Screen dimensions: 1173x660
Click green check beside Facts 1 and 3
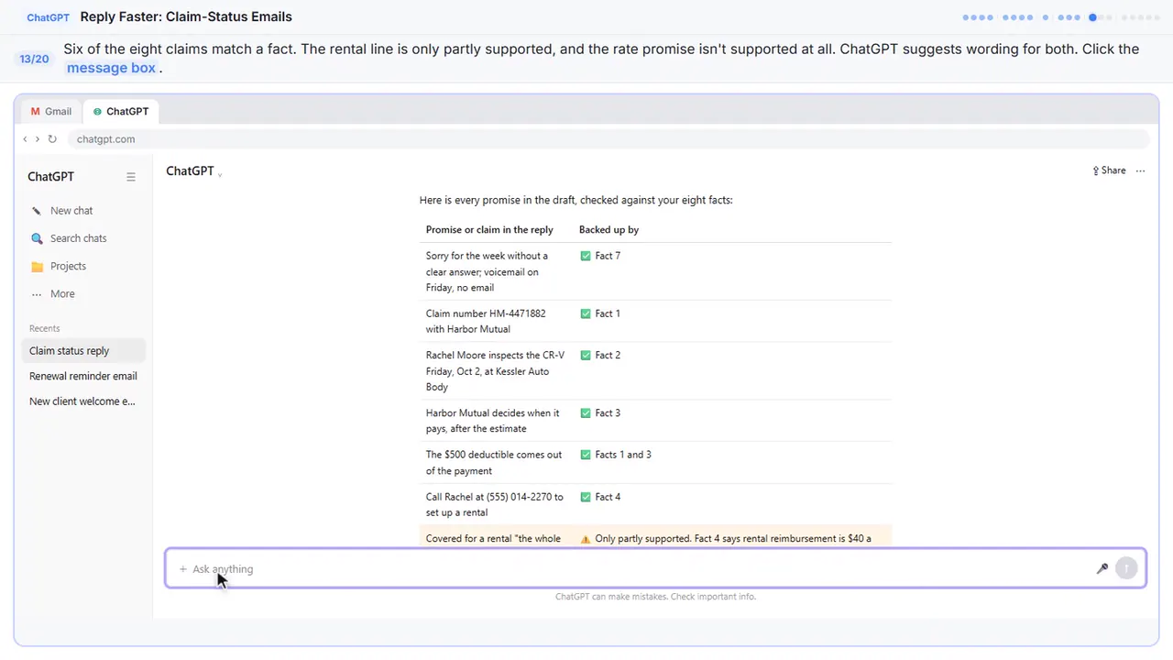[x=586, y=455]
